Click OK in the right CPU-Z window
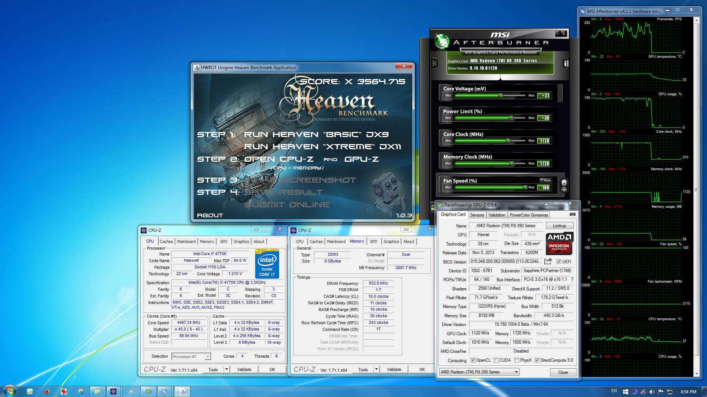The image size is (707, 397). 422,369
